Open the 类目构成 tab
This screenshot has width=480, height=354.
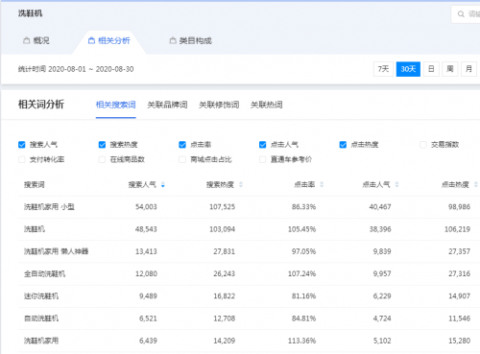[x=191, y=40]
